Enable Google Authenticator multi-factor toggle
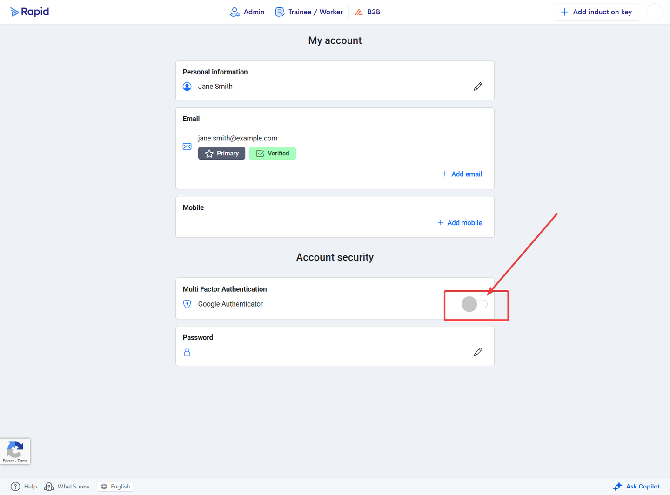 (x=474, y=304)
